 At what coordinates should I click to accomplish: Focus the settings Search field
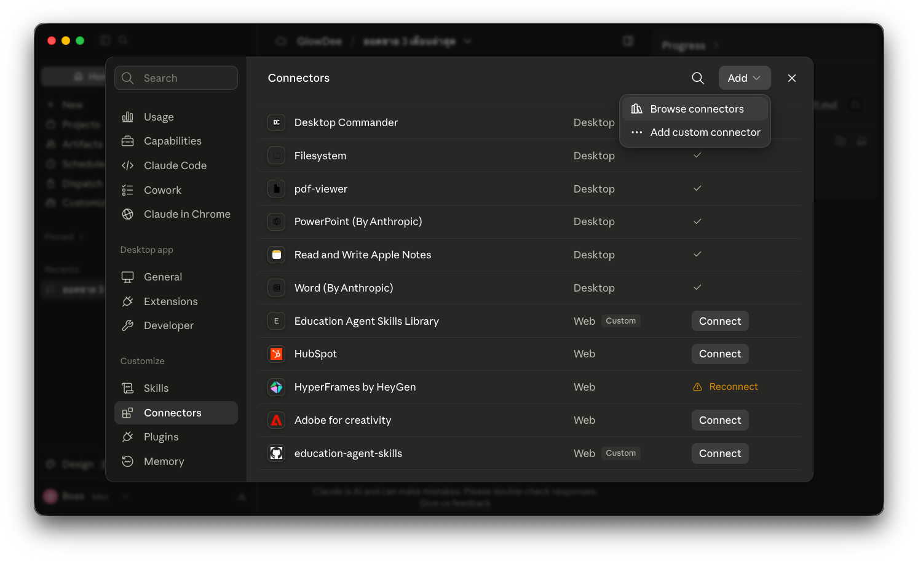coord(176,78)
